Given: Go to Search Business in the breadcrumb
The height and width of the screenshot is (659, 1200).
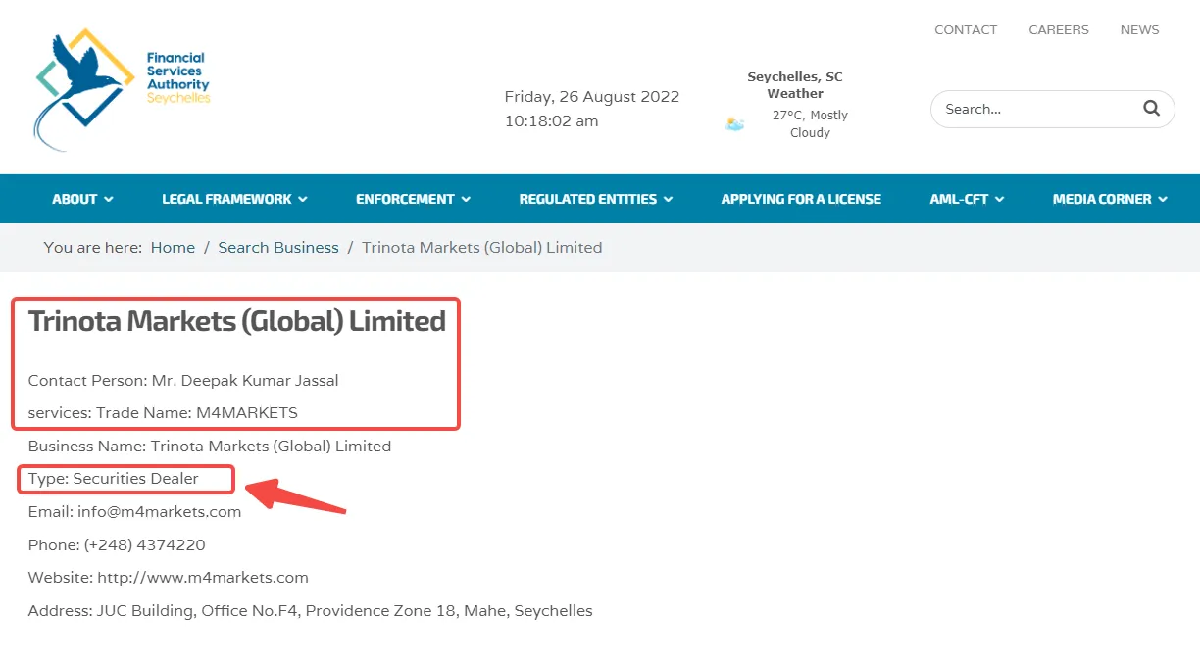Looking at the screenshot, I should tap(278, 248).
